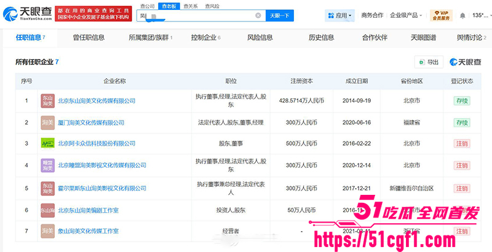Click the 福建省 region cell

411,122
